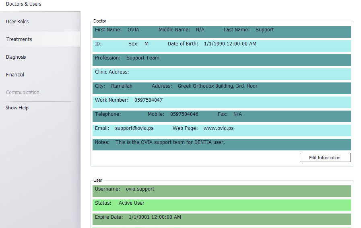Go to the Diagnosis section
Screen dimensions: 361x228
coord(16,57)
